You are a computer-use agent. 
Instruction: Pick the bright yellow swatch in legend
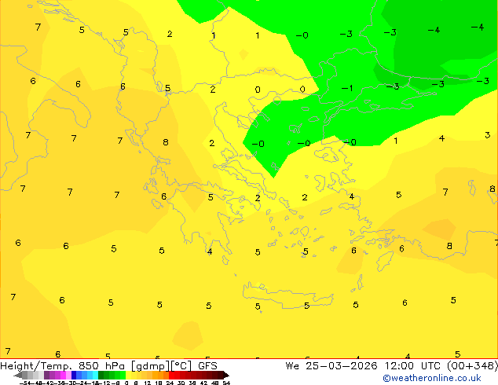tap(128, 375)
